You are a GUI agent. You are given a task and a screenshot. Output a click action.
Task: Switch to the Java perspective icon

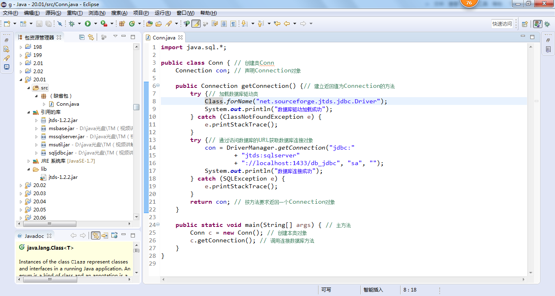(537, 24)
